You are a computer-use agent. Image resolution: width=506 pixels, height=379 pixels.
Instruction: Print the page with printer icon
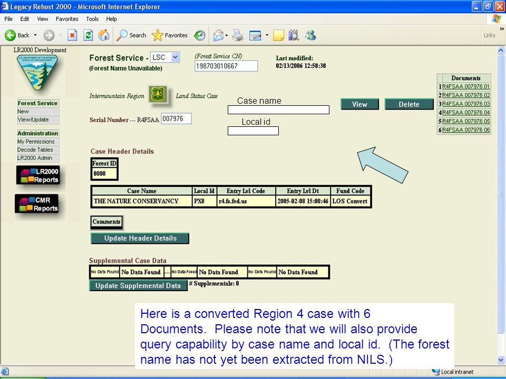point(238,35)
